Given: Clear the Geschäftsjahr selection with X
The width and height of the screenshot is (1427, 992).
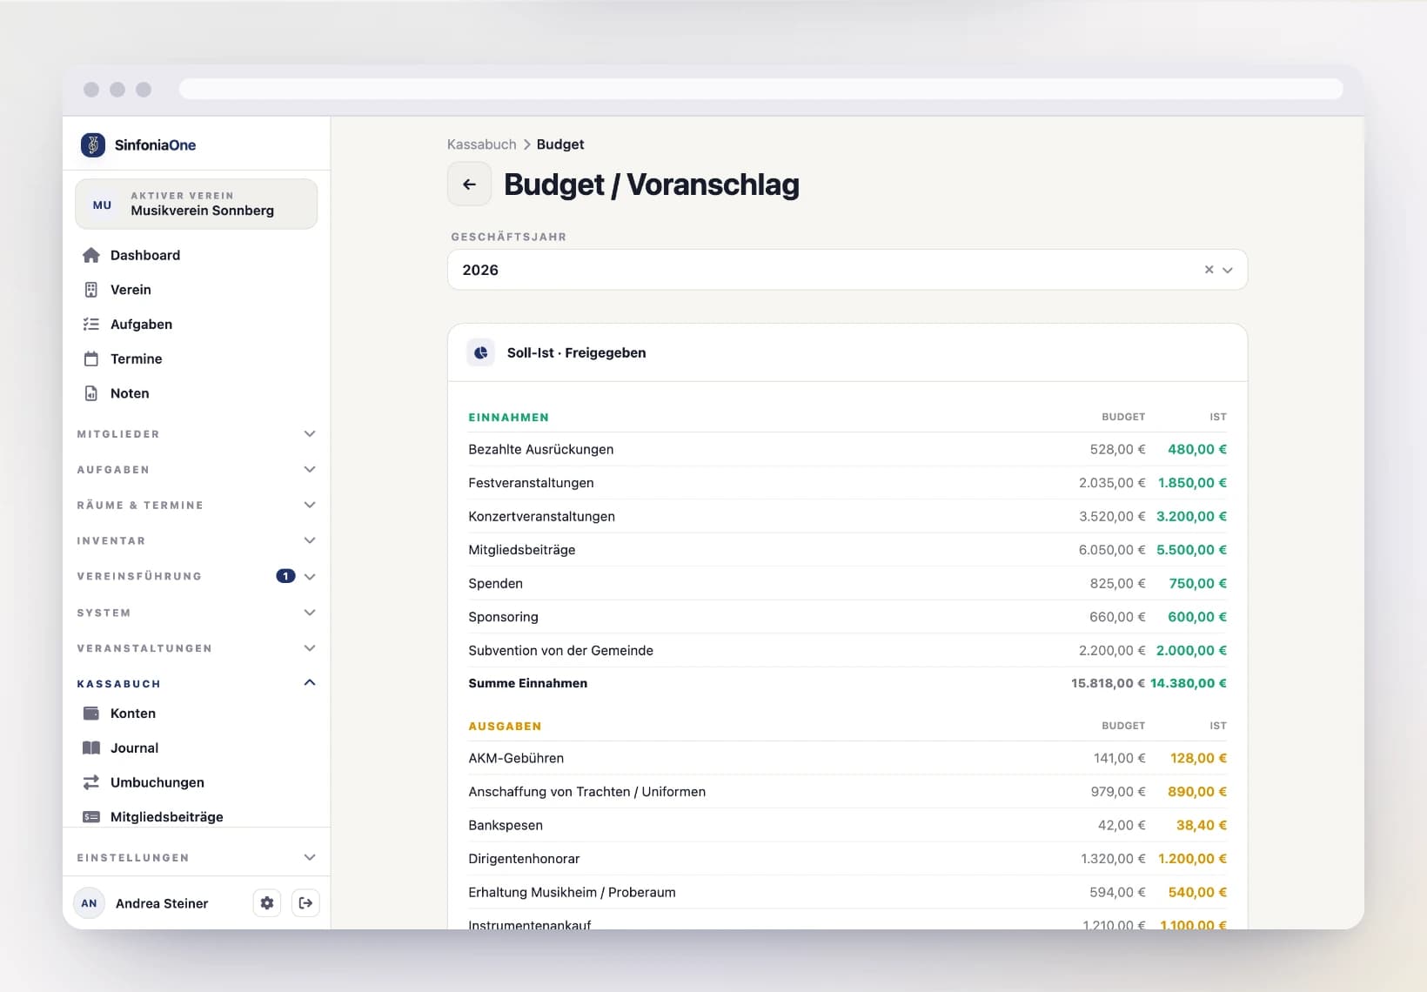Looking at the screenshot, I should [x=1209, y=270].
